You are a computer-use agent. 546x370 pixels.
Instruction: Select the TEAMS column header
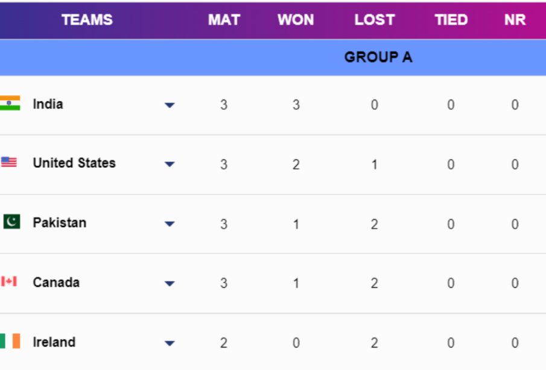tap(87, 20)
